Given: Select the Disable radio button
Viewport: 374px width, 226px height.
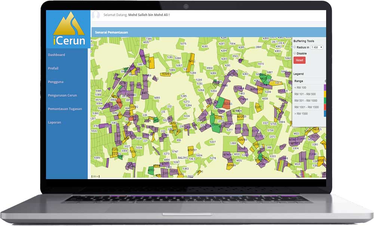Looking at the screenshot, I should tap(294, 54).
